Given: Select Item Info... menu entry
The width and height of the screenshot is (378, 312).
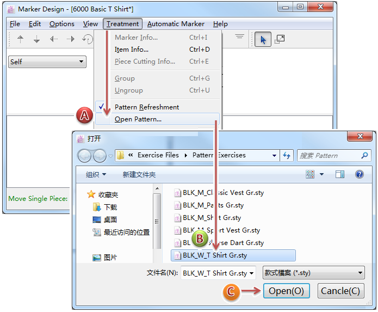Looking at the screenshot, I should 132,50.
